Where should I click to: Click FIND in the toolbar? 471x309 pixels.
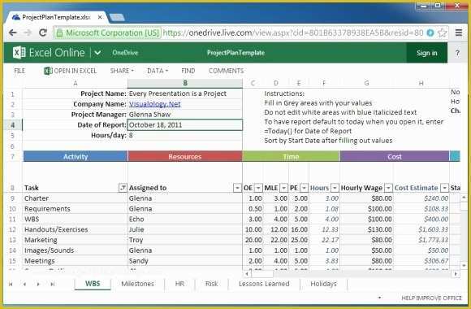click(188, 71)
